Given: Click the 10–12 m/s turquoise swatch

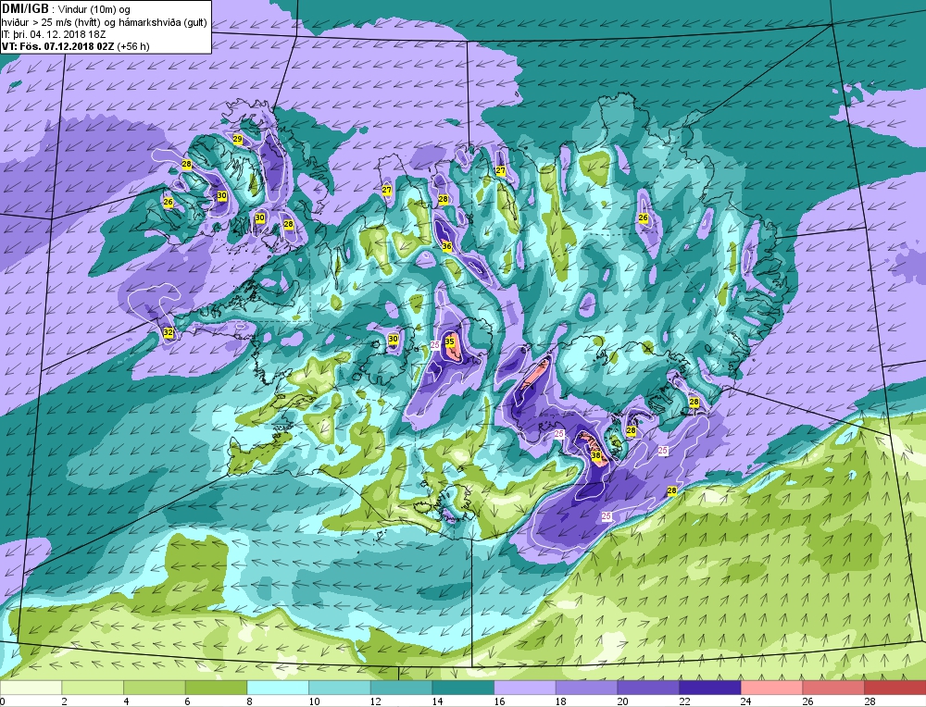Looking at the screenshot, I should [340, 688].
